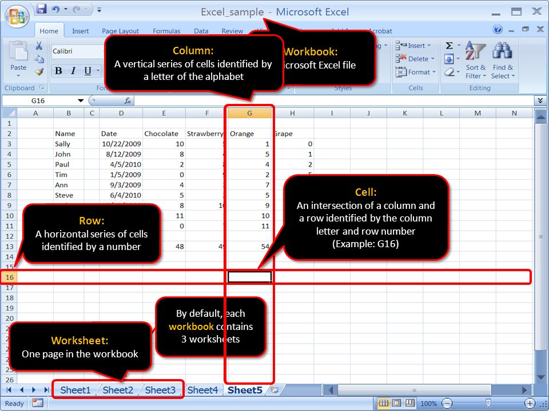Viewport: 549px width, 411px height.
Task: Select column G header
Action: pyautogui.click(x=249, y=113)
